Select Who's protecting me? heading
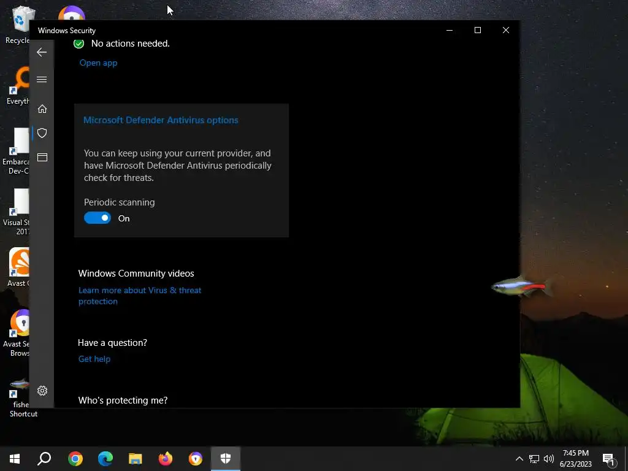628x471 pixels. coord(123,400)
